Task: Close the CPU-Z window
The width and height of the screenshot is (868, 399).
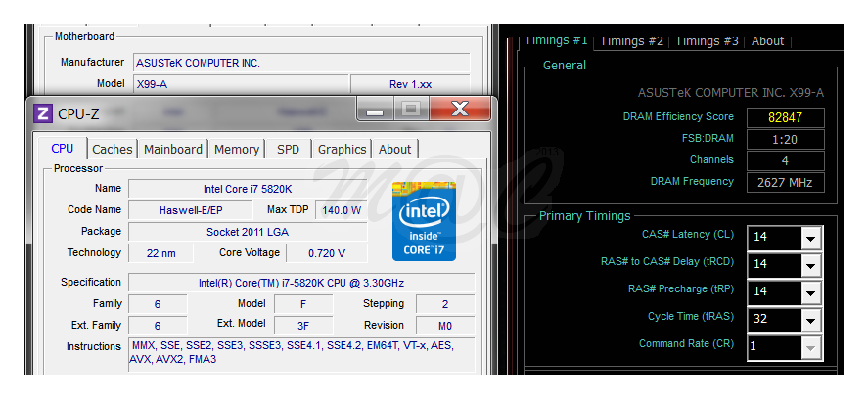Action: 460,109
